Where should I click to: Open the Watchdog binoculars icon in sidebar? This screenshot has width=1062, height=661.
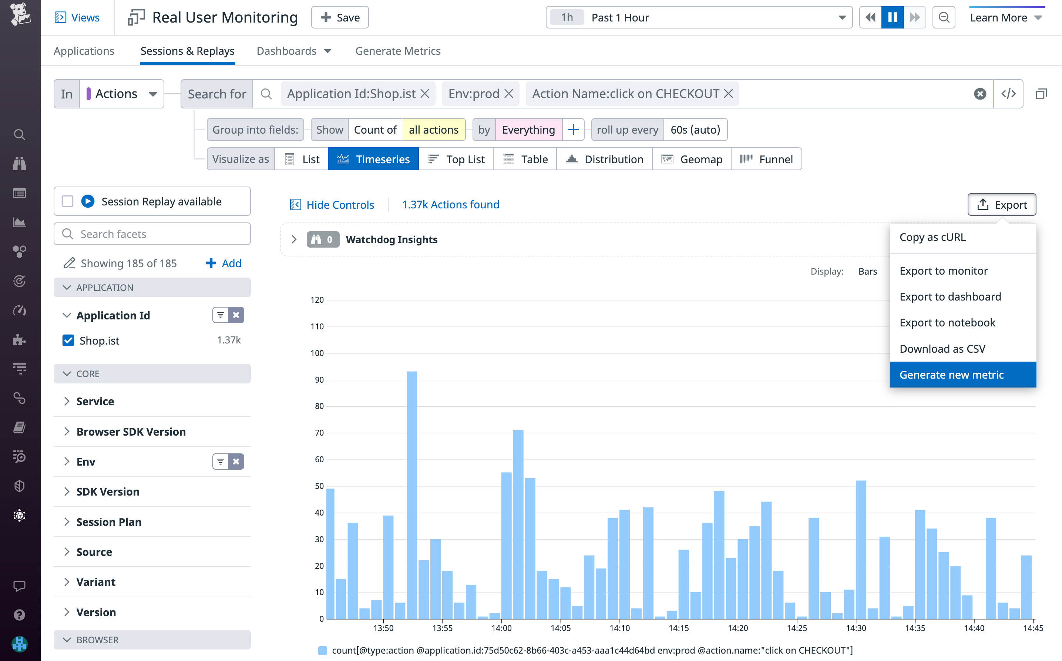[20, 164]
